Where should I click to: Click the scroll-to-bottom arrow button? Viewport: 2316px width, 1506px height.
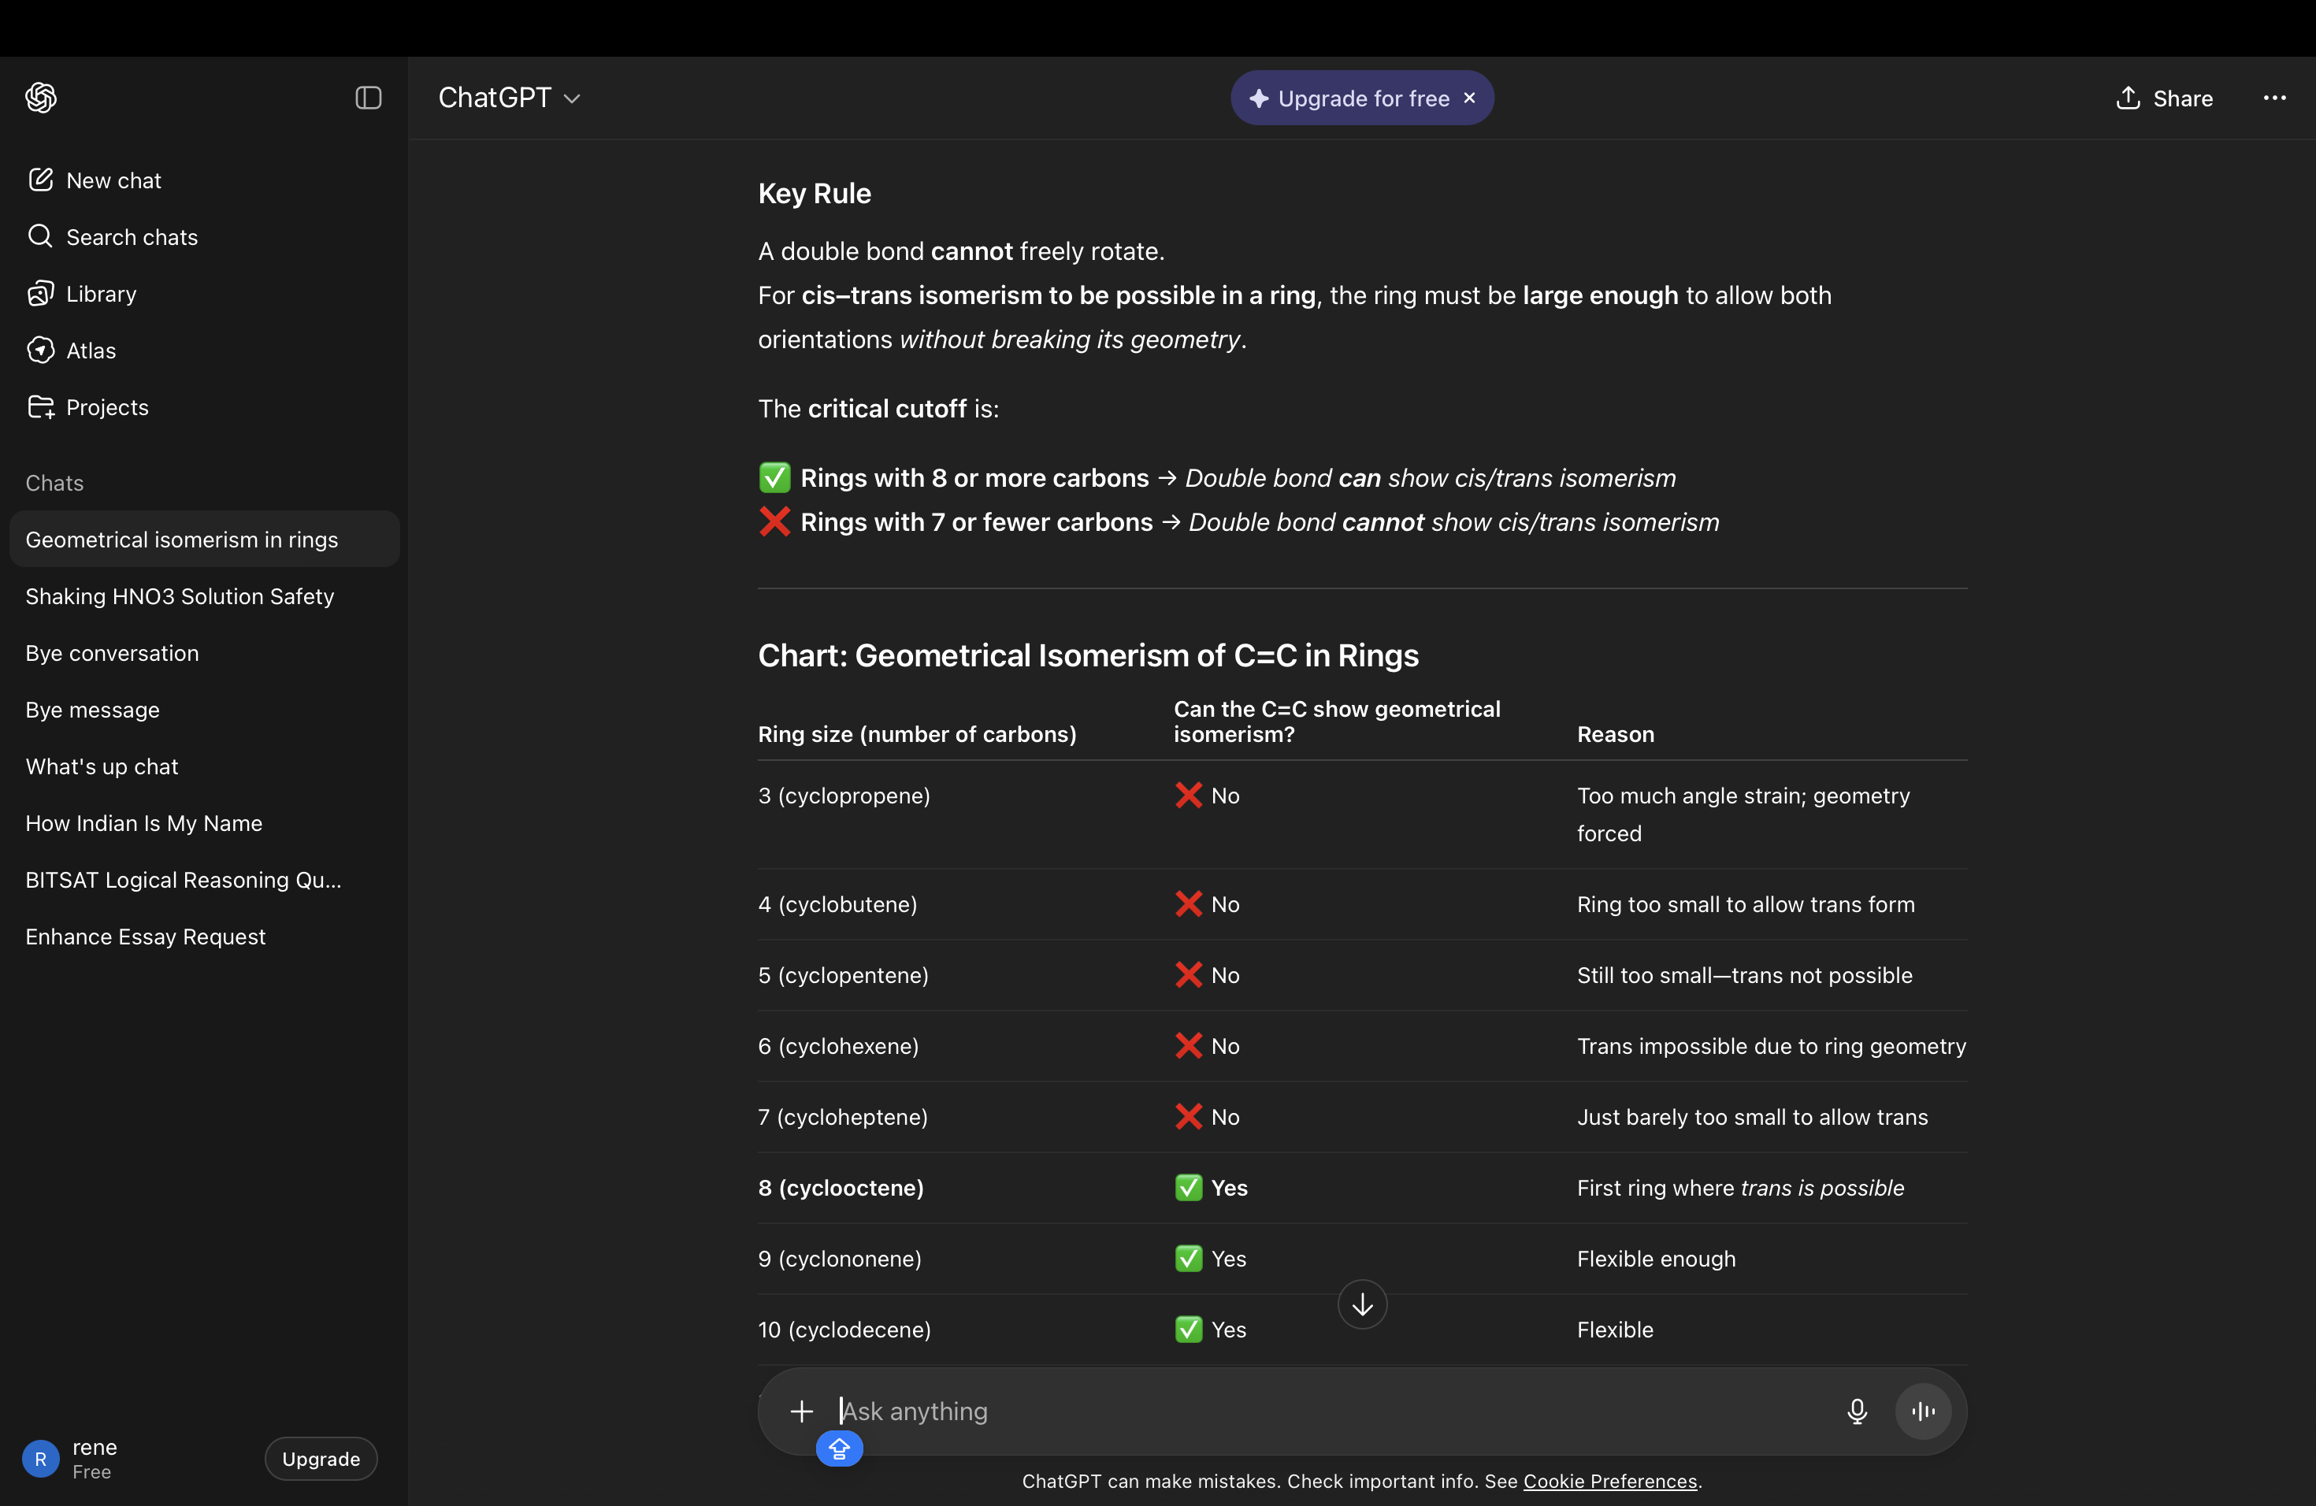click(1361, 1304)
